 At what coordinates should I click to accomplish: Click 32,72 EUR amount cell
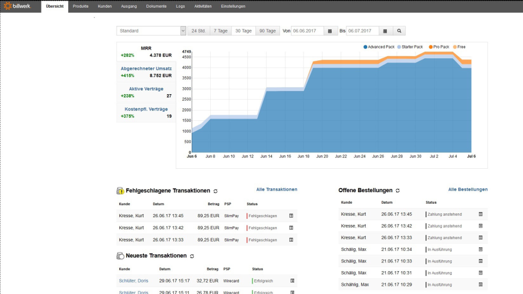click(208, 281)
